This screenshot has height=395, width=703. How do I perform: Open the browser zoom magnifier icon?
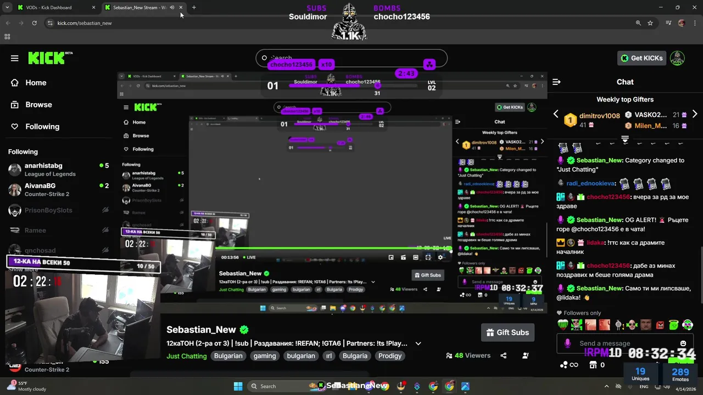click(x=638, y=23)
